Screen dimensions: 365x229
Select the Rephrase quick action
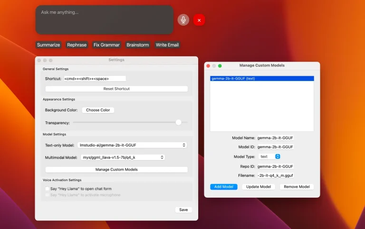[77, 45]
